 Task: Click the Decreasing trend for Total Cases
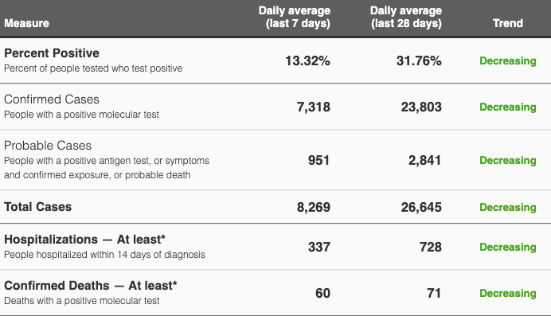coord(508,207)
